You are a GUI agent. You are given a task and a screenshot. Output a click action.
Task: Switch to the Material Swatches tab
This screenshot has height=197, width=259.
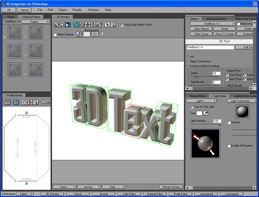217,19
